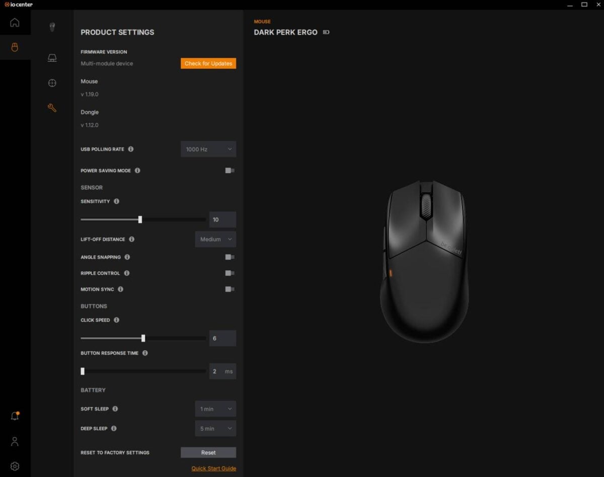Screen dimensions: 604x477
Task: Turn on Motion Sync switch
Action: (x=230, y=289)
